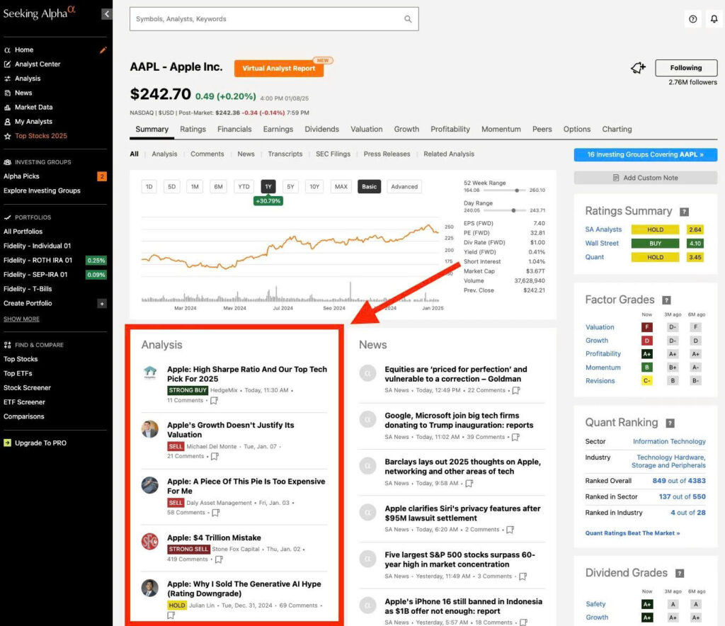
Task: Click the Ratings Summary help icon
Action: click(684, 212)
